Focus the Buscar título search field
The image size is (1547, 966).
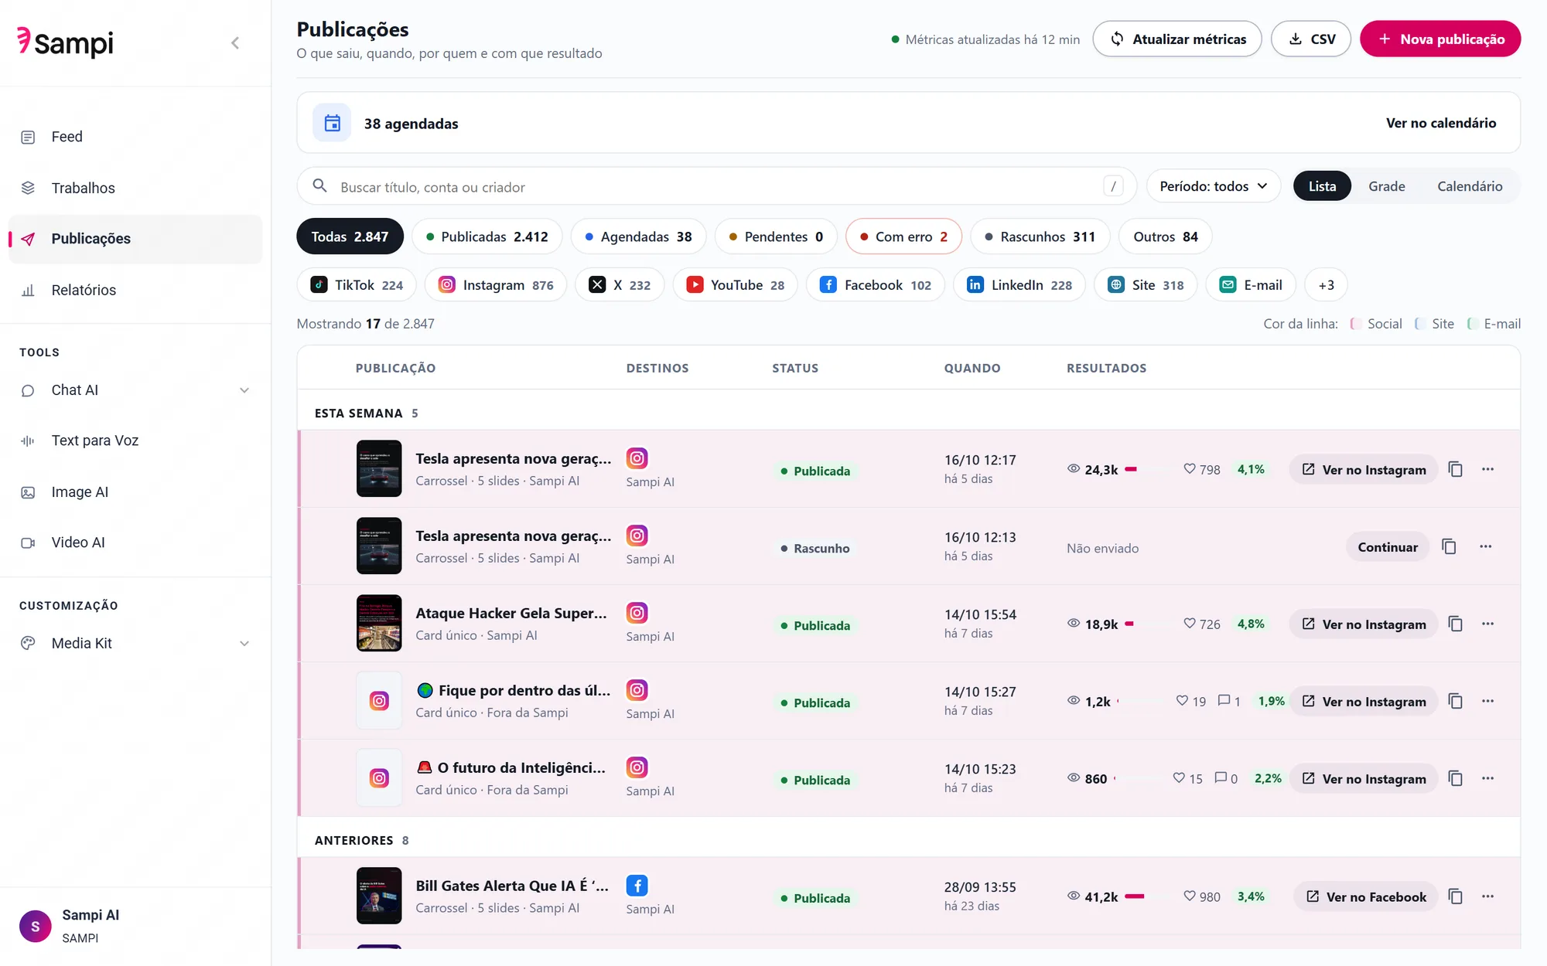coord(716,186)
